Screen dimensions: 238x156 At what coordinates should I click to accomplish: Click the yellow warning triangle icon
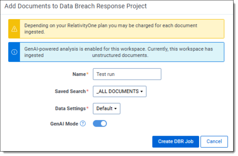click(14, 29)
